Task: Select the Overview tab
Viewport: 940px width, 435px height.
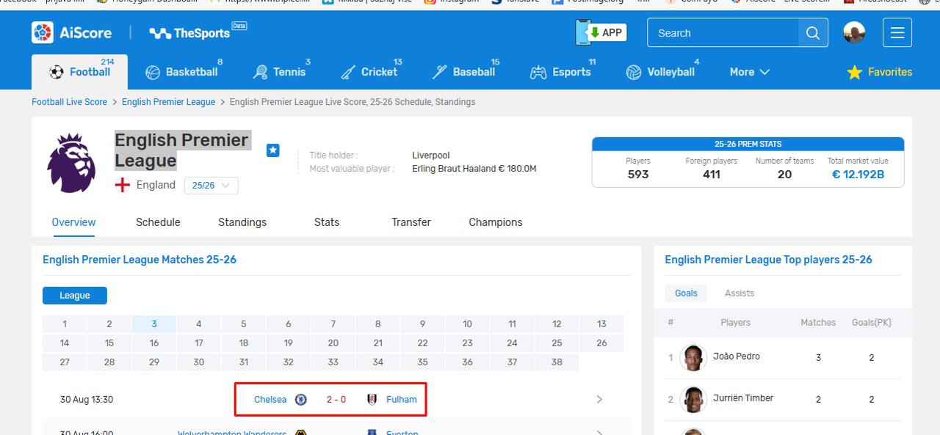Action: (x=73, y=222)
